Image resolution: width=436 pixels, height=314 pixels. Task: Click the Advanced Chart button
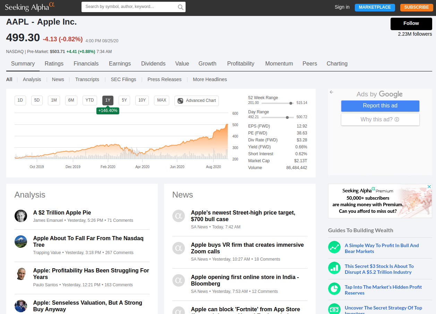197,101
